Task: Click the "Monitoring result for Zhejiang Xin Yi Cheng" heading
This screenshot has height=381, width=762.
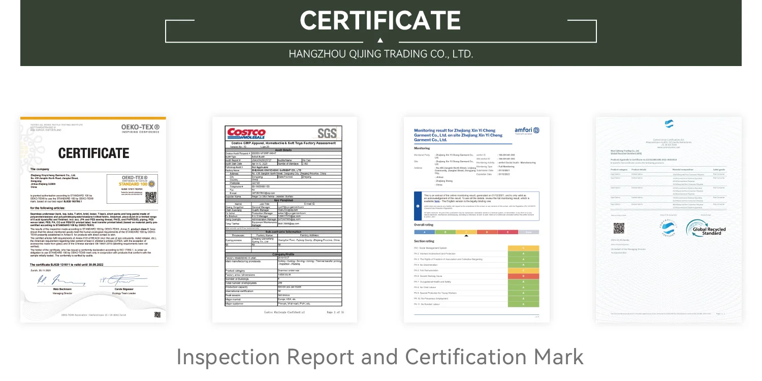Action: tap(459, 135)
